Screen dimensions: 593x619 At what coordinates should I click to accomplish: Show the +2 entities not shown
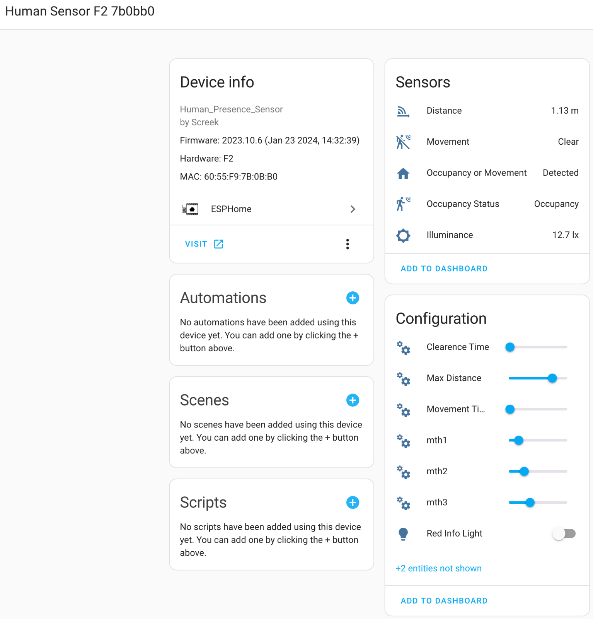[x=439, y=568]
